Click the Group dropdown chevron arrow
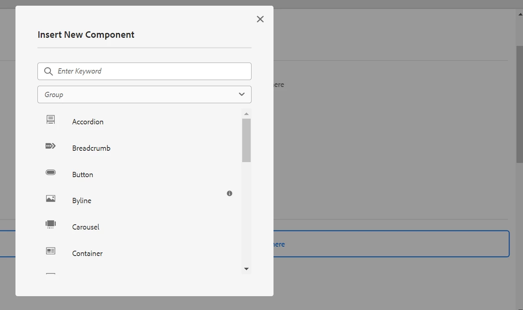The image size is (523, 310). (242, 94)
